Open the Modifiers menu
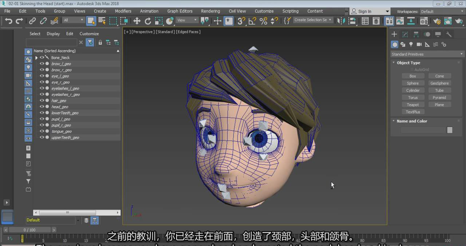 click(x=123, y=11)
